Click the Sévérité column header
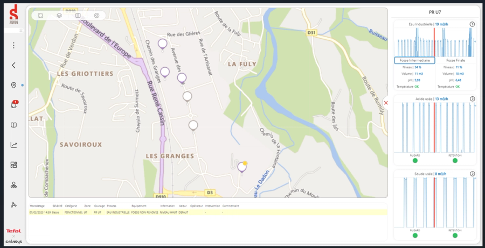The height and width of the screenshot is (248, 485). point(57,206)
